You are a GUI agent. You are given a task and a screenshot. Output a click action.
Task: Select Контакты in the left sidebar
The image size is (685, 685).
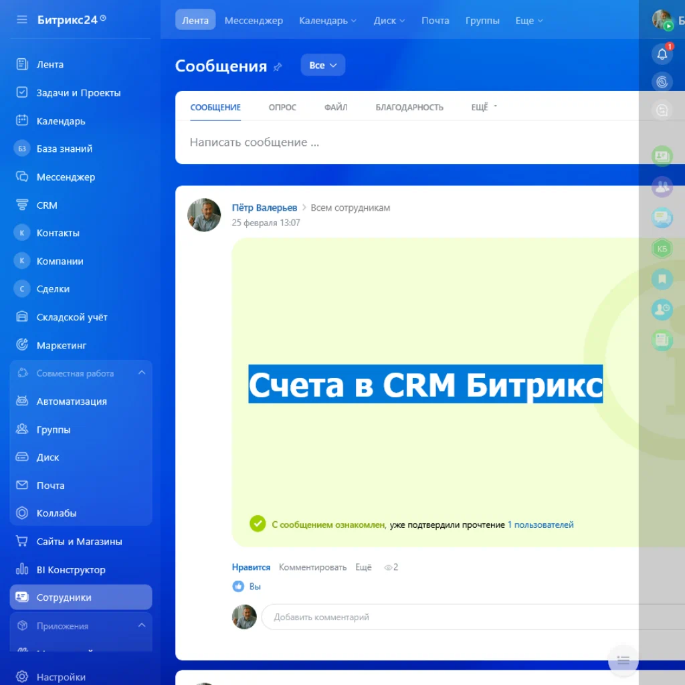[59, 233]
